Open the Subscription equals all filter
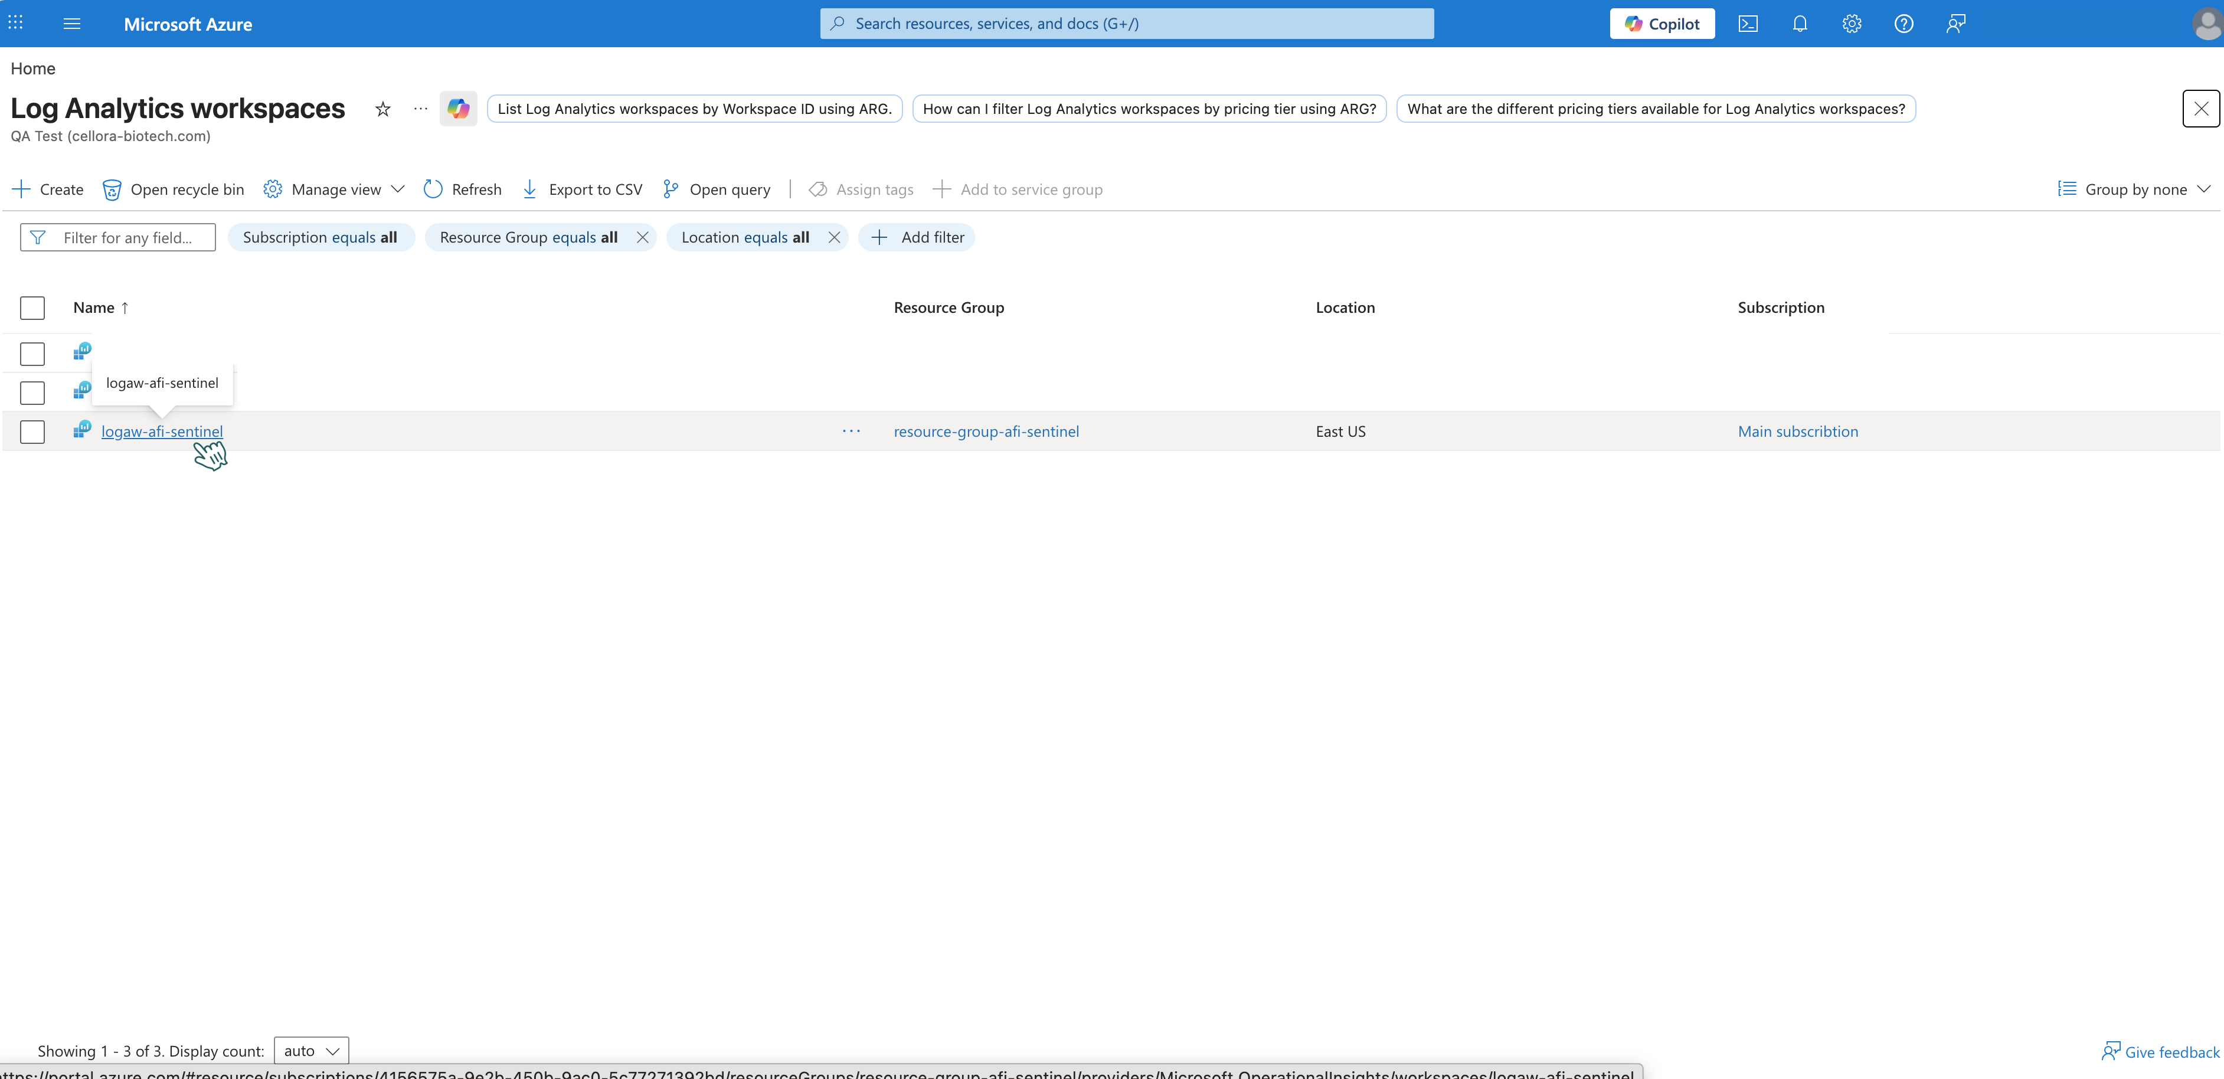Screen dimensions: 2224x1079 pos(320,237)
